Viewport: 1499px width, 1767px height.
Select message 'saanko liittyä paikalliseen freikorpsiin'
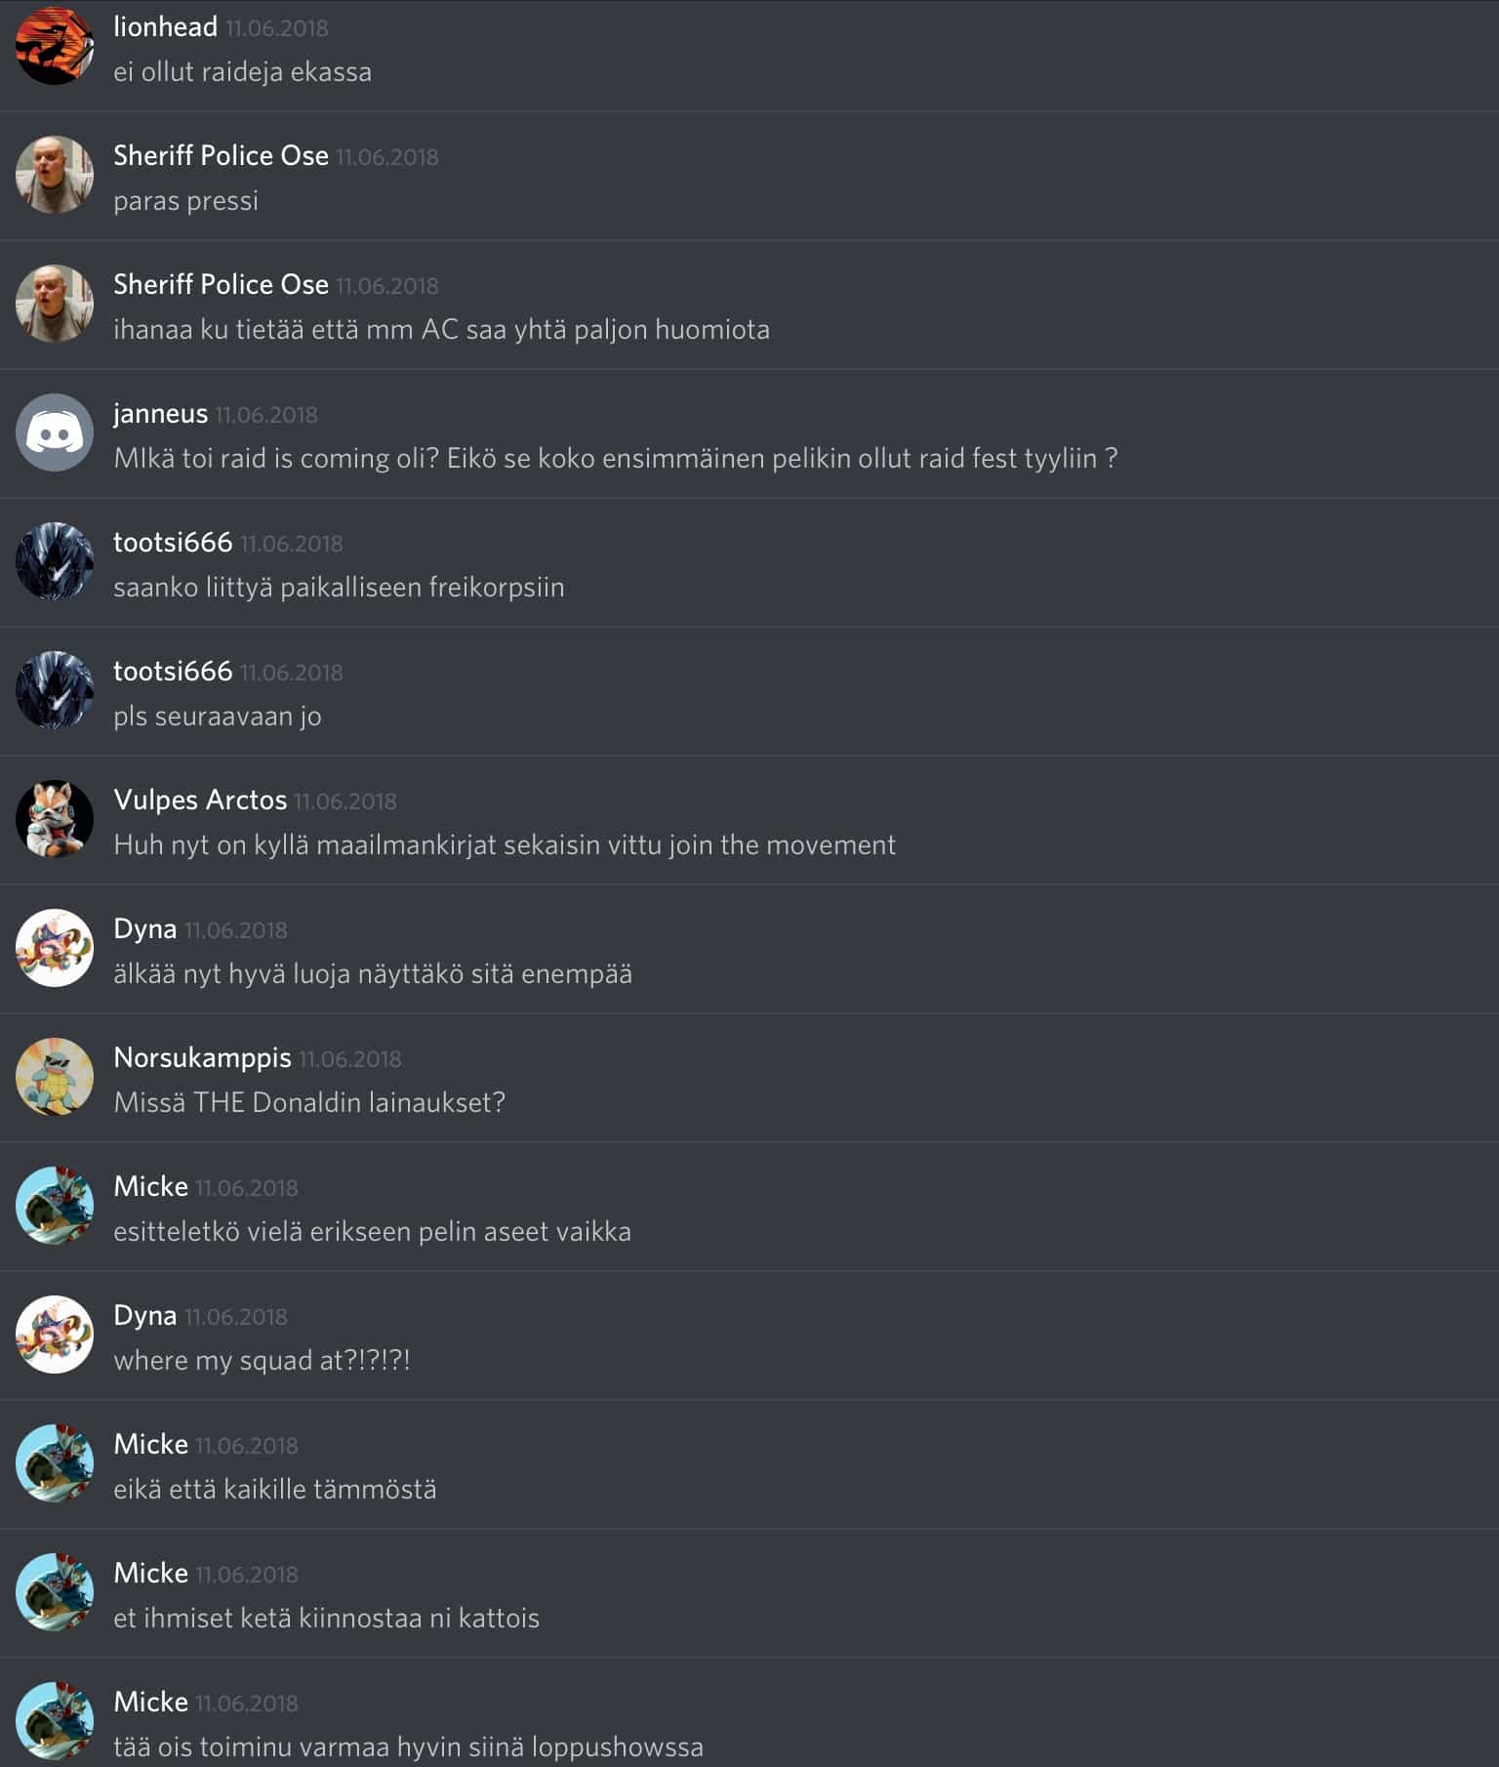(339, 587)
